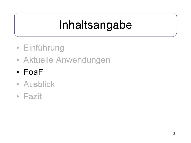Screen dimensions: 191x143
Task: Click the top border of the title box
Action: 95,13
